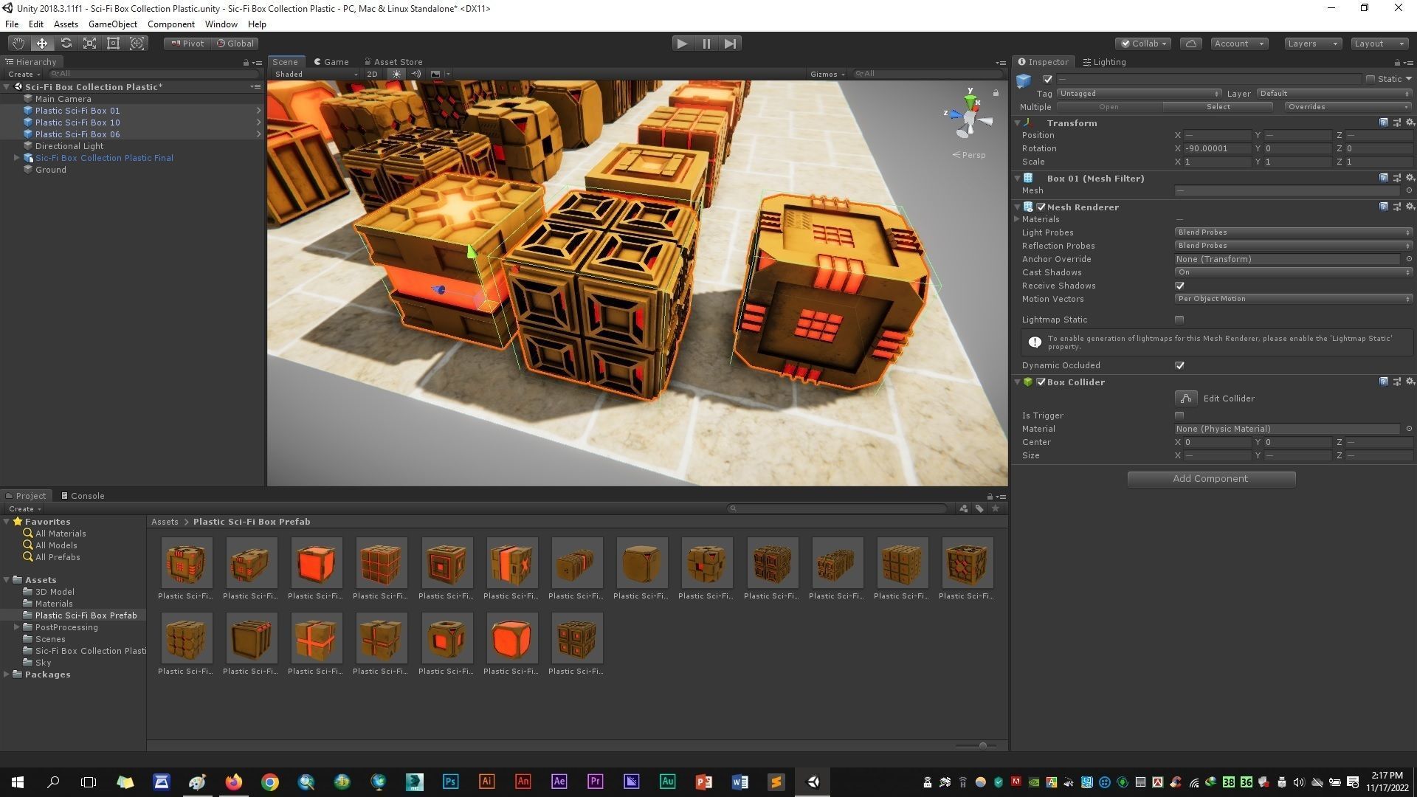1417x797 pixels.
Task: Select the Rotate tool icon
Action: click(66, 44)
